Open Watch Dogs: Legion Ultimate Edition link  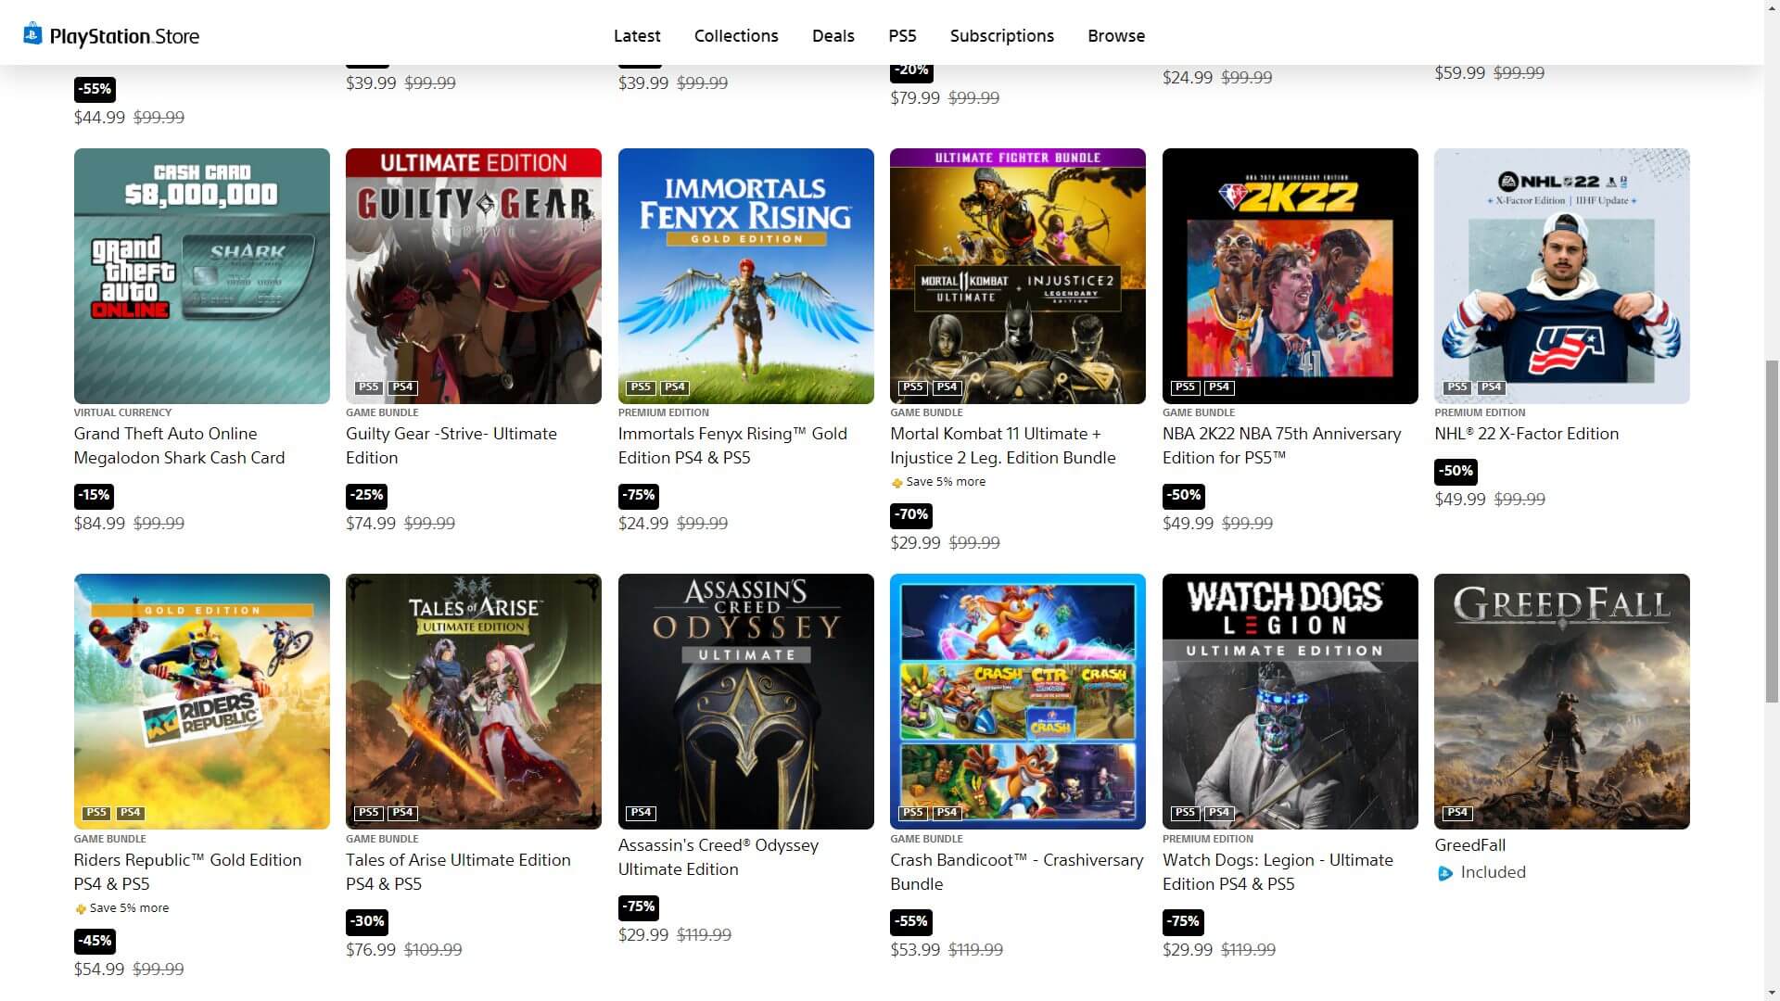coord(1278,871)
